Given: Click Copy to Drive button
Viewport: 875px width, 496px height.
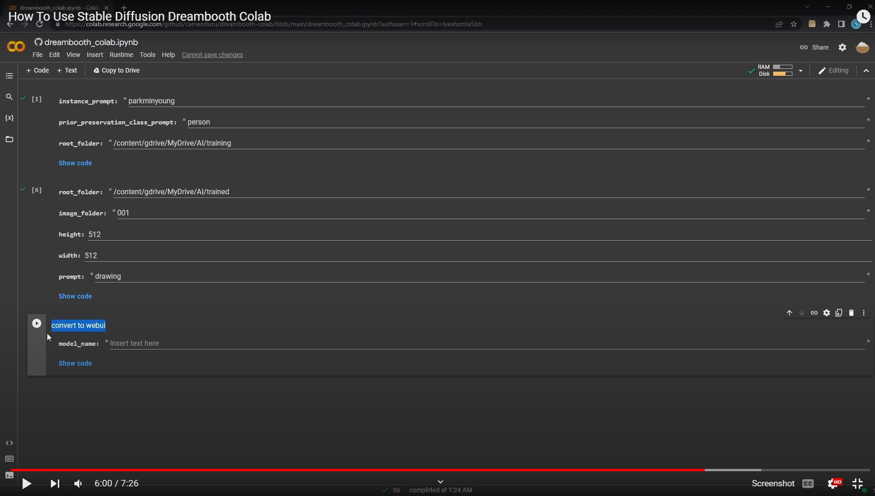Looking at the screenshot, I should (x=117, y=70).
